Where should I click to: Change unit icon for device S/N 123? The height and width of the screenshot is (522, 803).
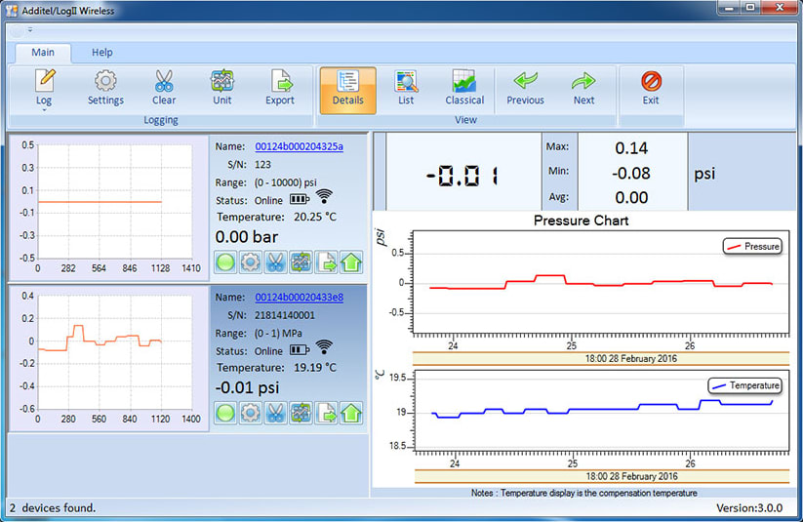(301, 262)
